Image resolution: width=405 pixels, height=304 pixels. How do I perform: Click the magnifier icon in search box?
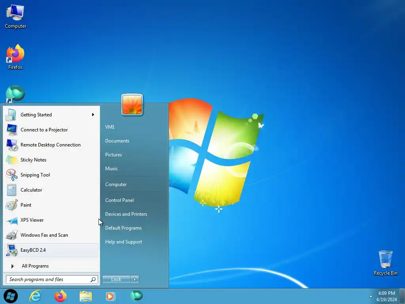pyautogui.click(x=93, y=279)
